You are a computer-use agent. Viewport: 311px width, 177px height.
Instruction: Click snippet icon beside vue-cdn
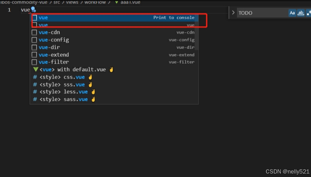(x=34, y=32)
